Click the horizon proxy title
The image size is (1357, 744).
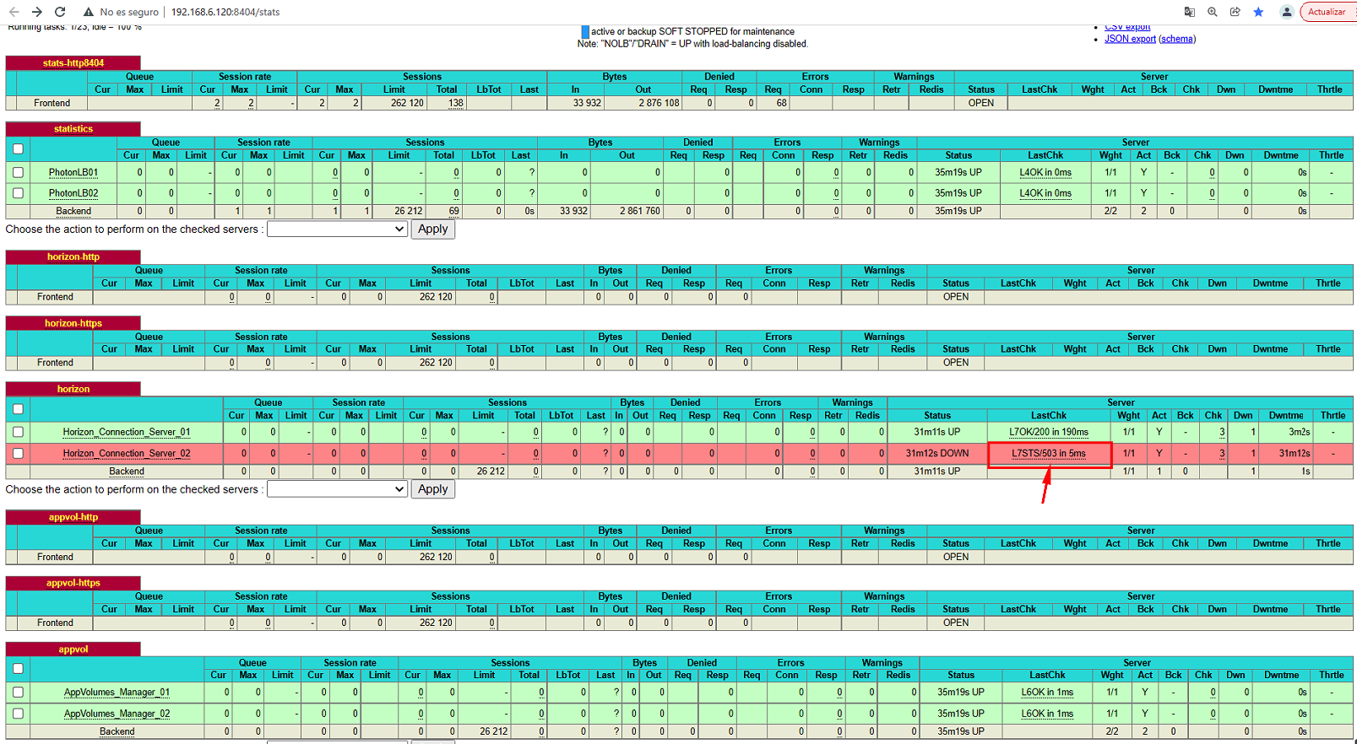pos(73,389)
